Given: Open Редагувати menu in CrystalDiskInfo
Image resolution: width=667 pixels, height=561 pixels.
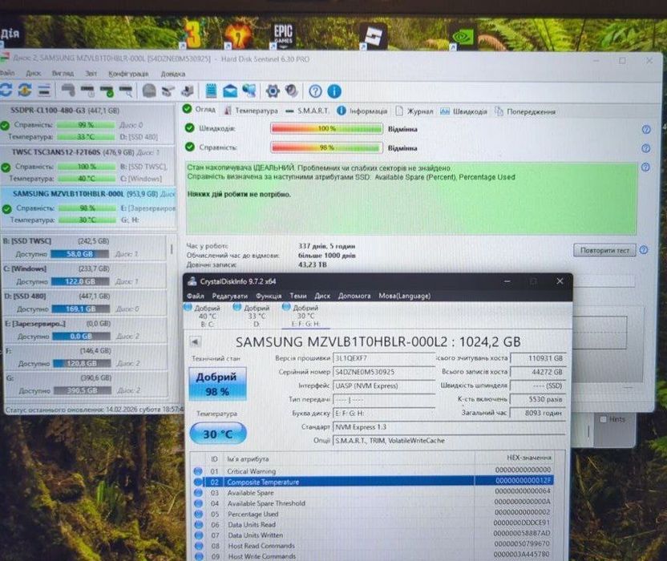Looking at the screenshot, I should [230, 296].
